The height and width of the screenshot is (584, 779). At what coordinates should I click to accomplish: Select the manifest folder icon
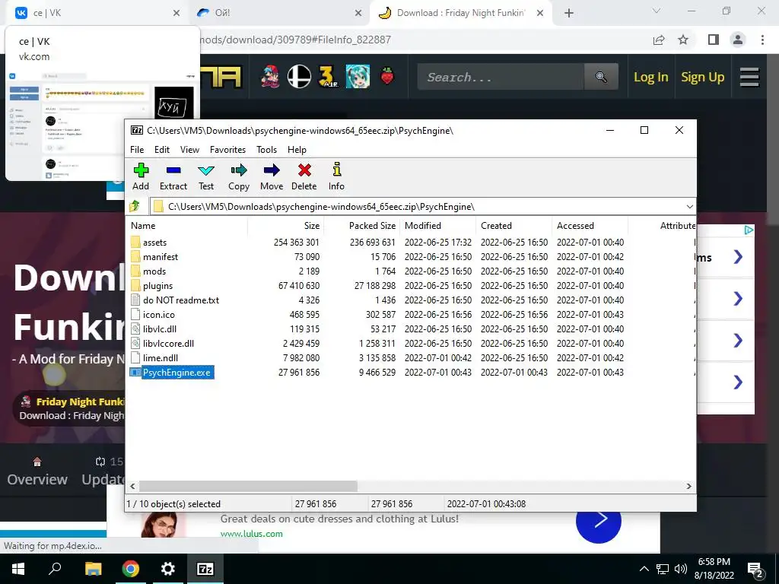pos(135,257)
